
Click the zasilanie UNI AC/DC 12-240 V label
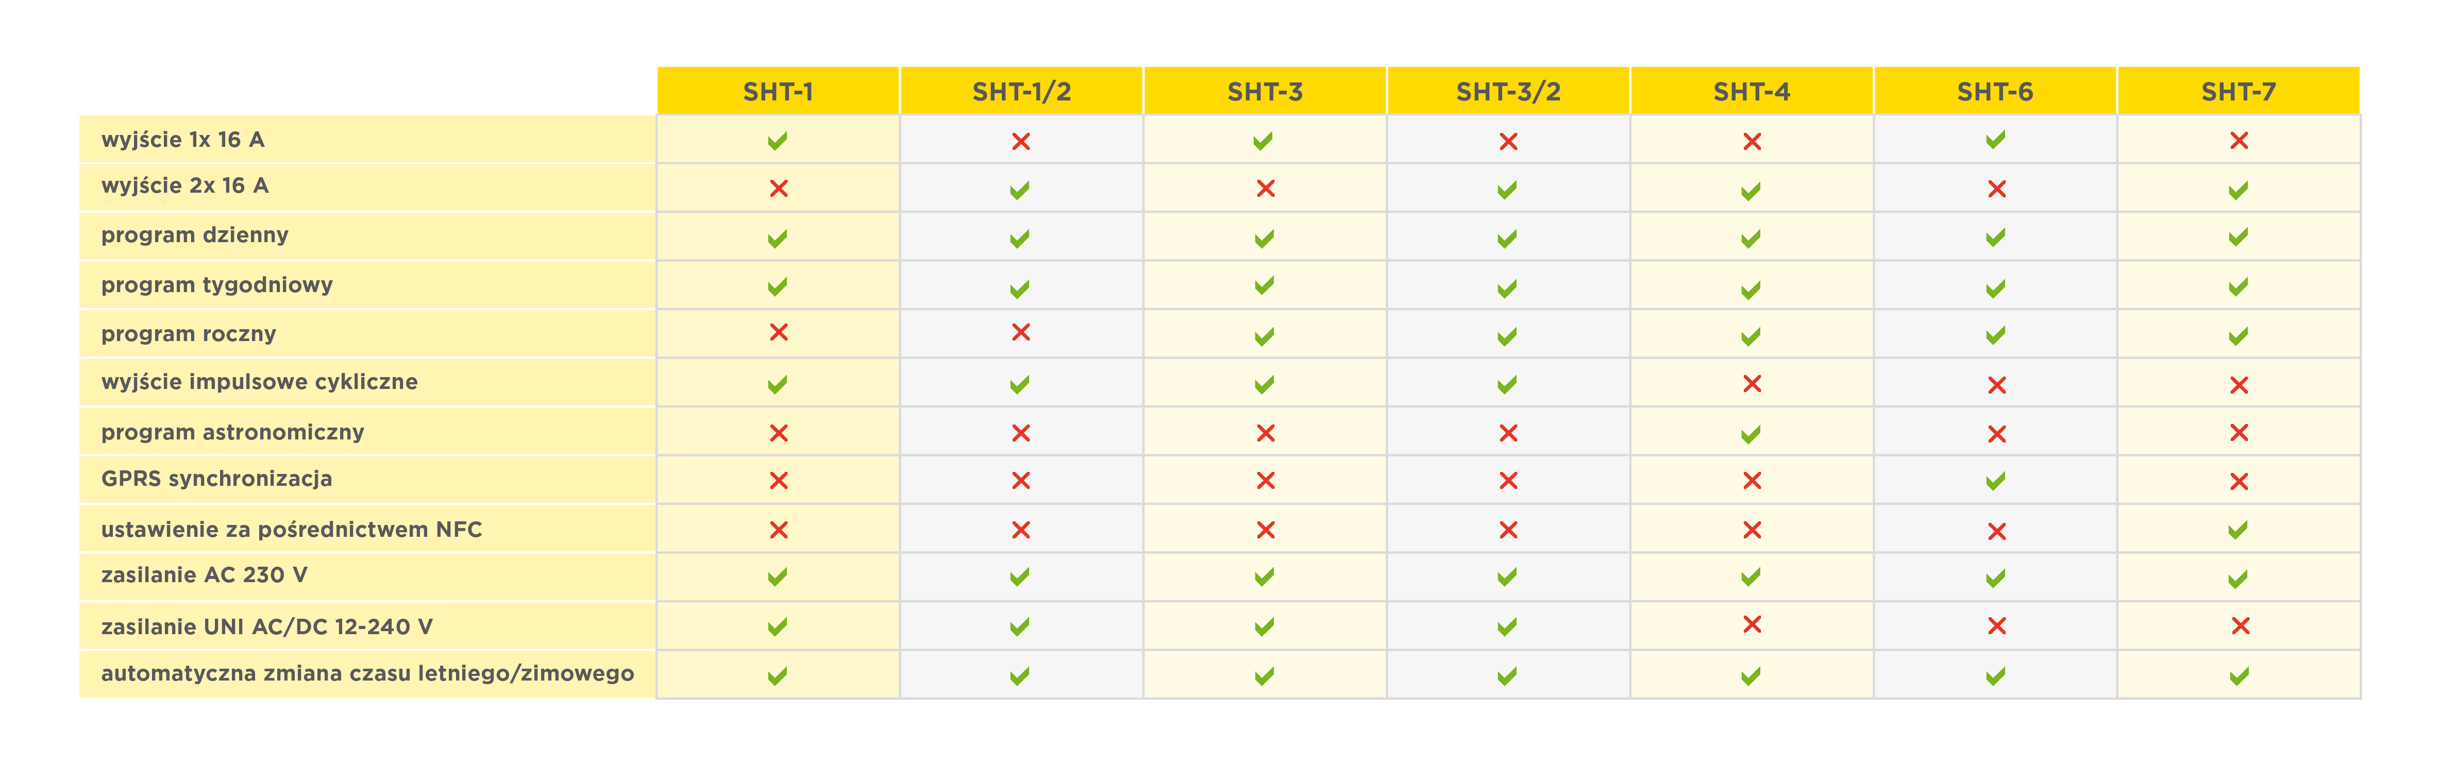coord(267,626)
